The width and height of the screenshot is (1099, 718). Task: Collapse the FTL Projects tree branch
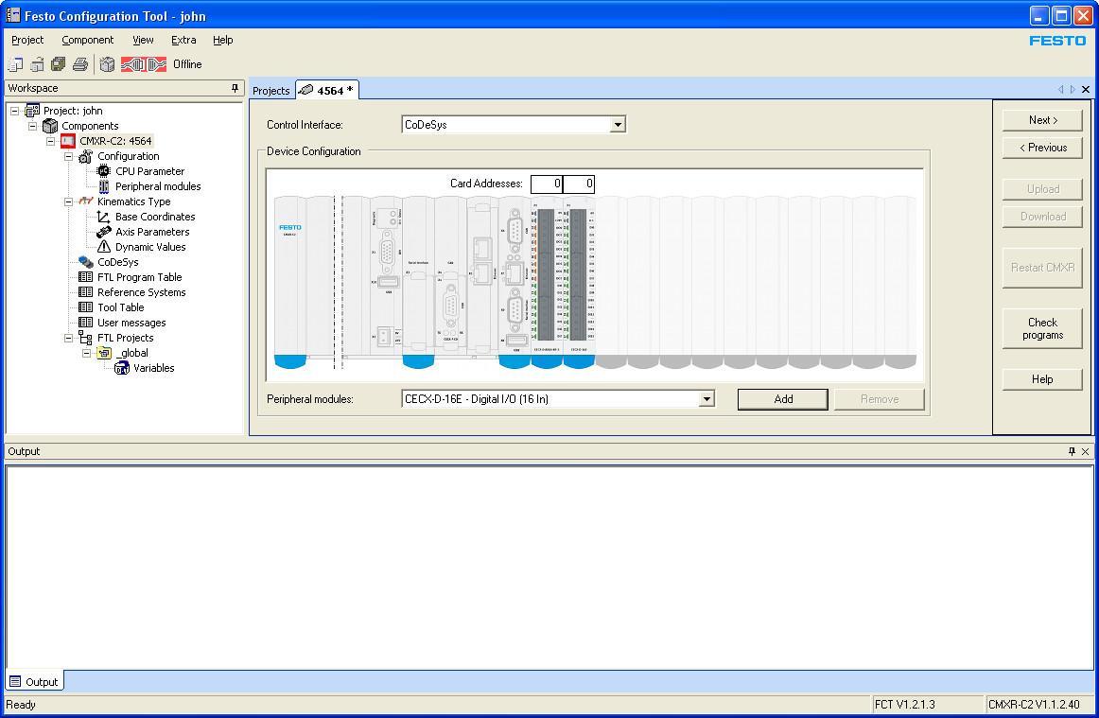pos(67,338)
